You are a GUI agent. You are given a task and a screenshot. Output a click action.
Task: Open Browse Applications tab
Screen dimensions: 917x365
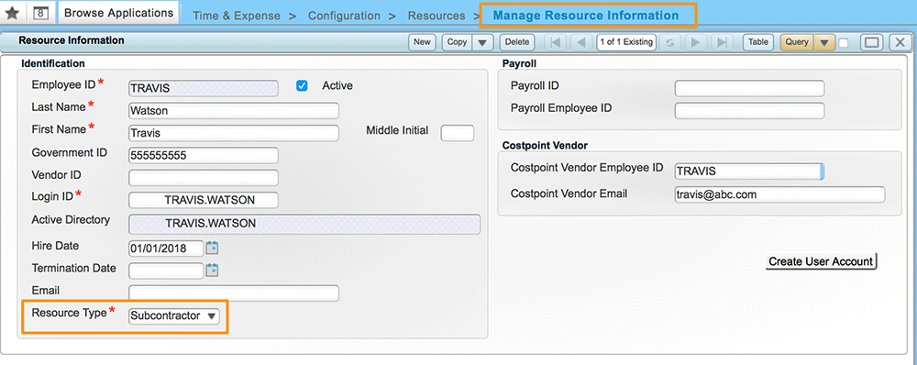[x=118, y=13]
